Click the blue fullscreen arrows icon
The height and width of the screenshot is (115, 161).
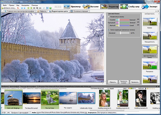click(47, 8)
